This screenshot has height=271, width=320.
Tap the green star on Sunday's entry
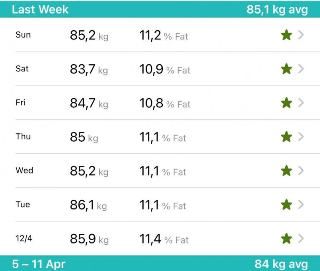pyautogui.click(x=286, y=35)
